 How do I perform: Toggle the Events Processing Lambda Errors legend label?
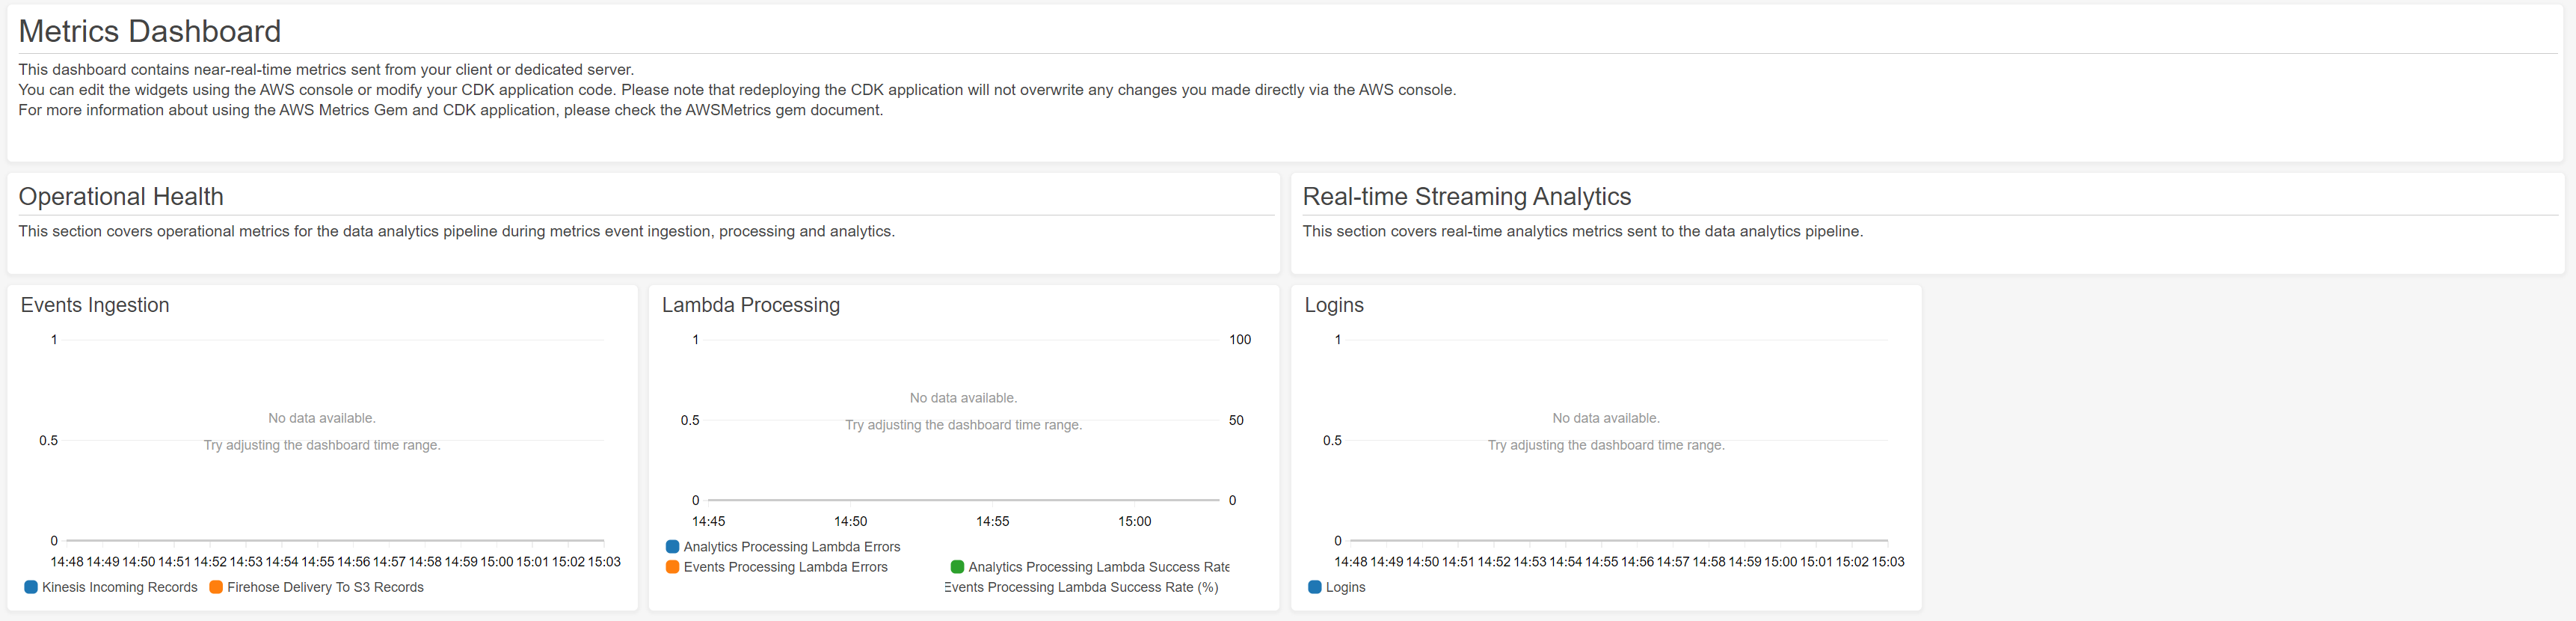point(785,567)
